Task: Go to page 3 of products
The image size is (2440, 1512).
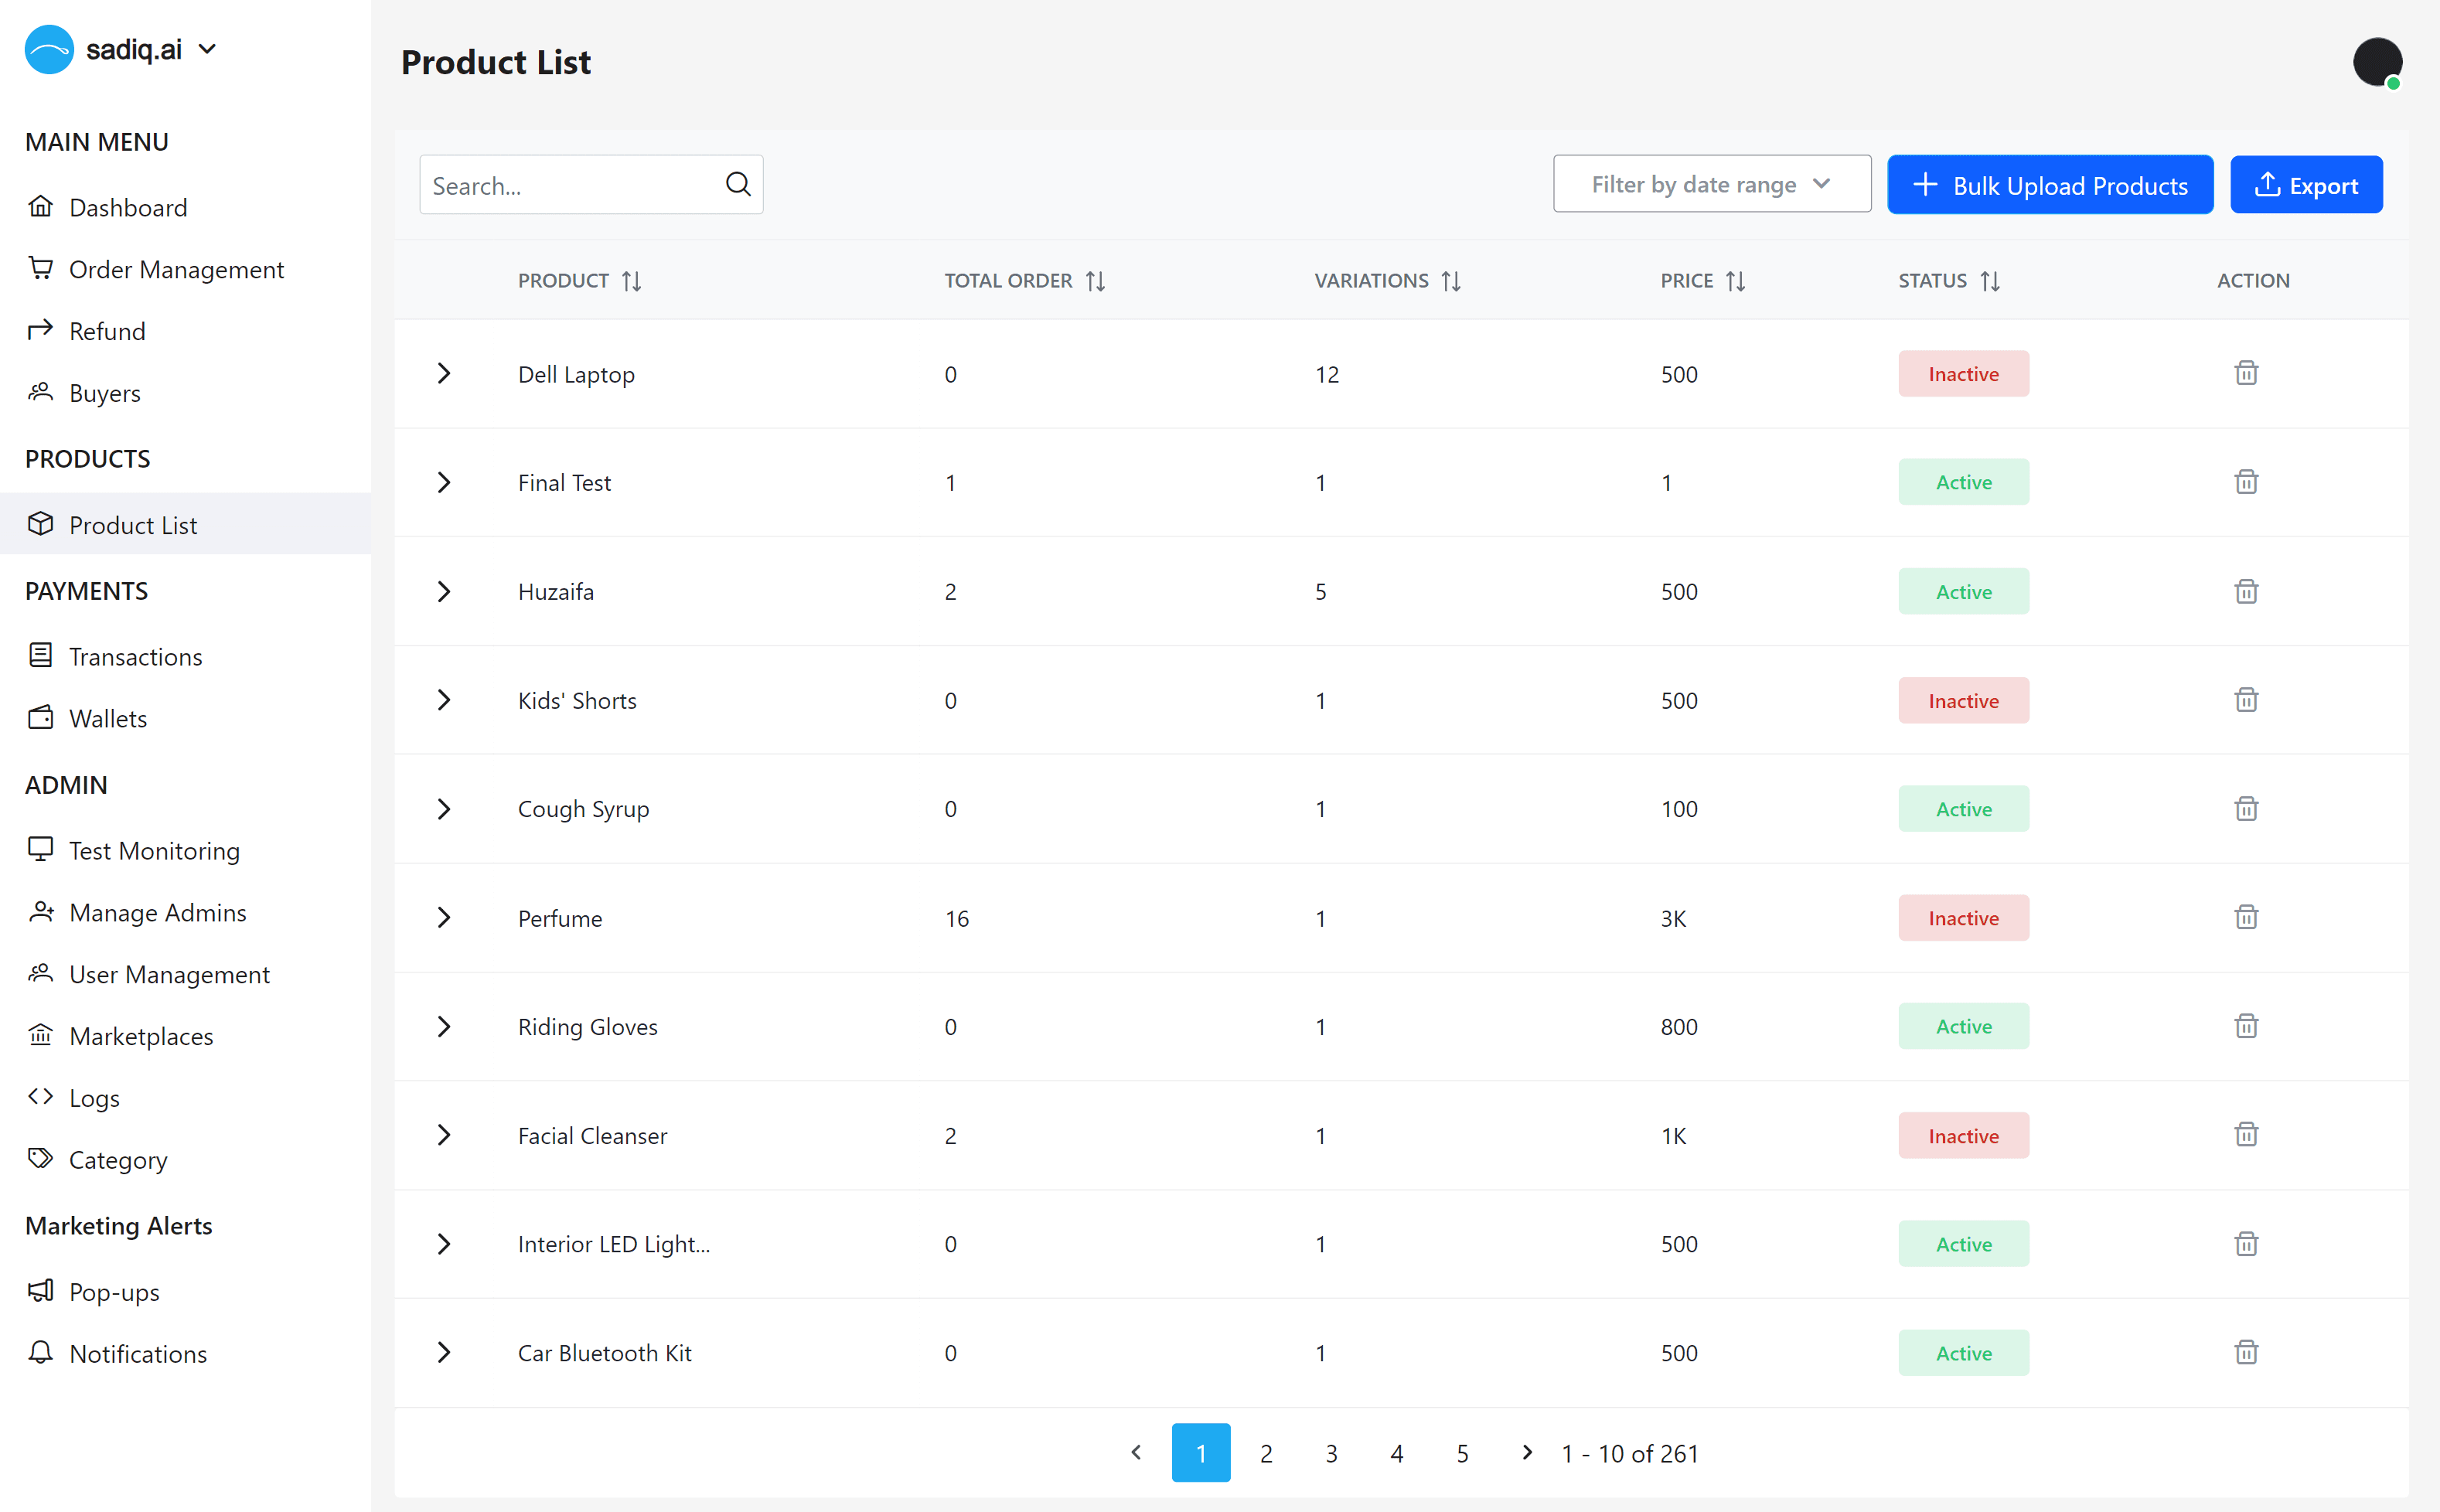Action: click(x=1331, y=1453)
